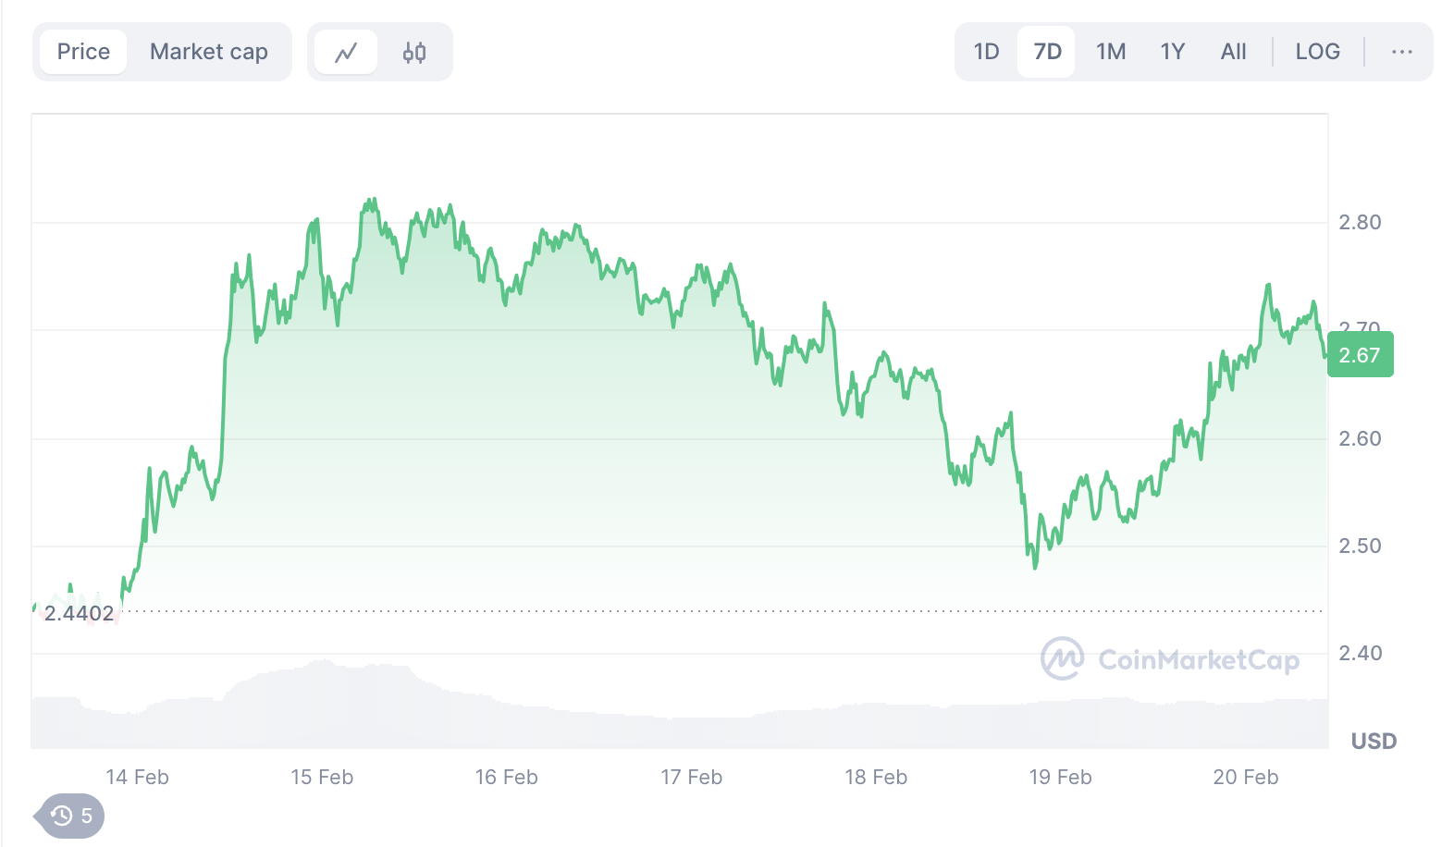This screenshot has height=847, width=1454.
Task: Set time range to 1M
Action: [x=1111, y=52]
